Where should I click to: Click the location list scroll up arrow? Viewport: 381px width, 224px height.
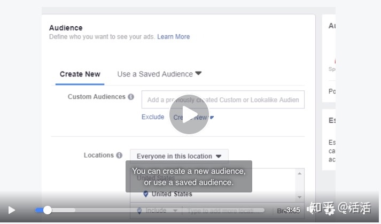coord(300,174)
